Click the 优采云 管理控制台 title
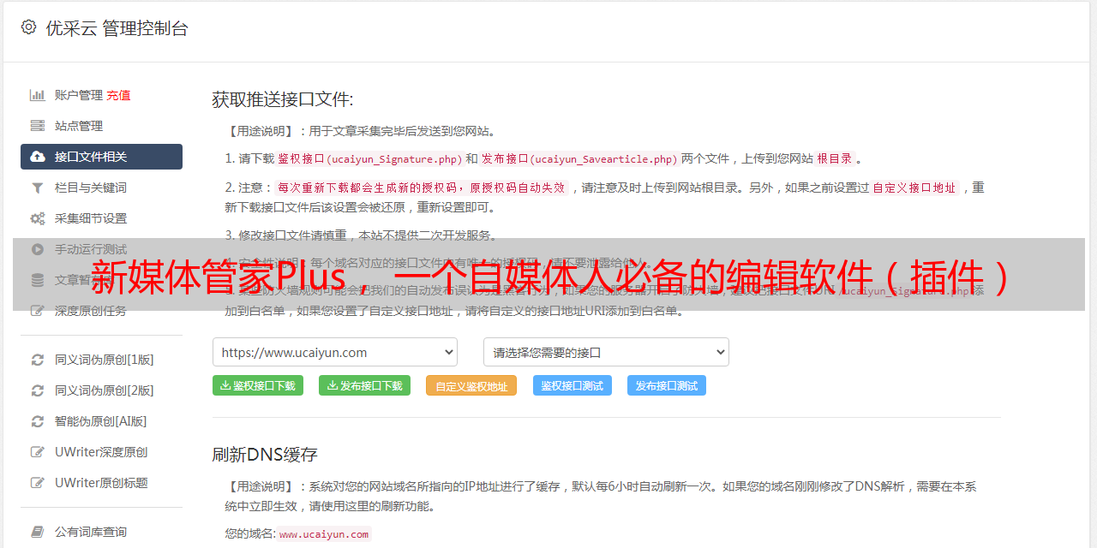Viewport: 1097px width, 548px height. pyautogui.click(x=117, y=28)
